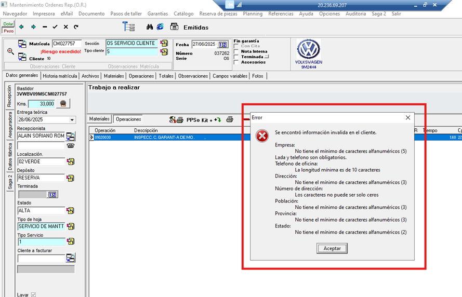Click Aceptar in the error dialog

point(332,248)
